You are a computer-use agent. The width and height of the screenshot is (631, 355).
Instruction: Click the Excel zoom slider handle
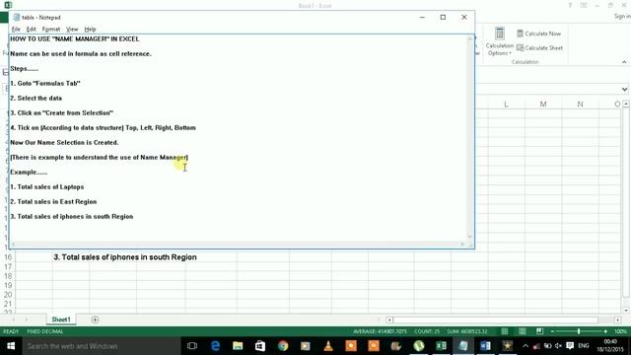pos(579,331)
